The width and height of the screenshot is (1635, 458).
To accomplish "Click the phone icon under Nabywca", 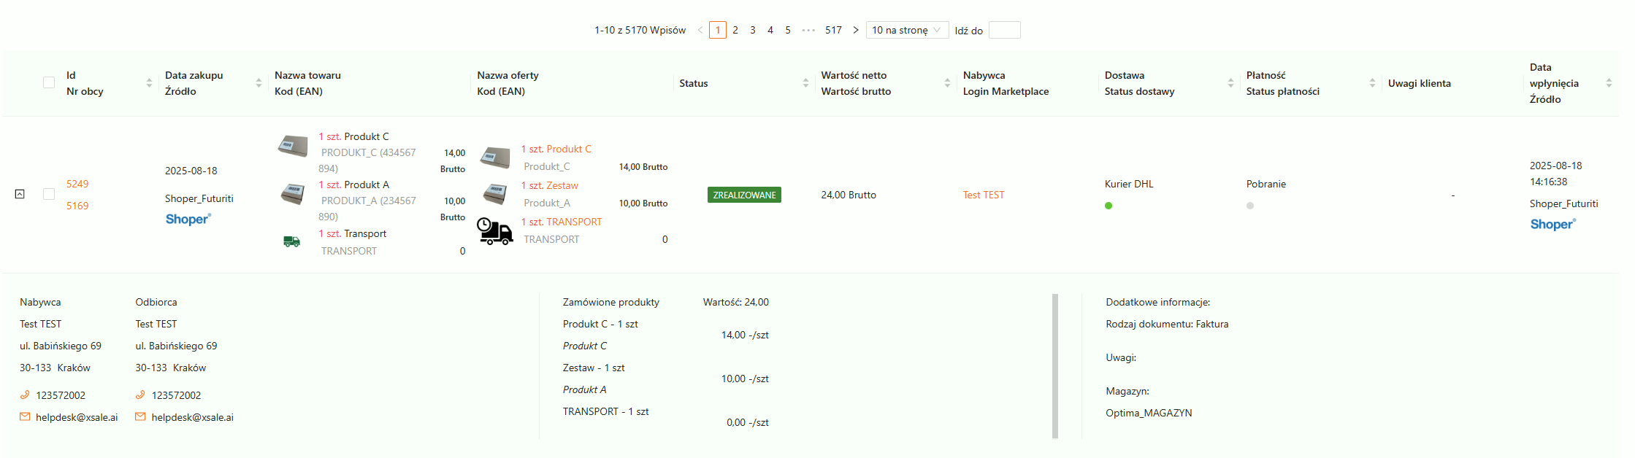I will [25, 395].
